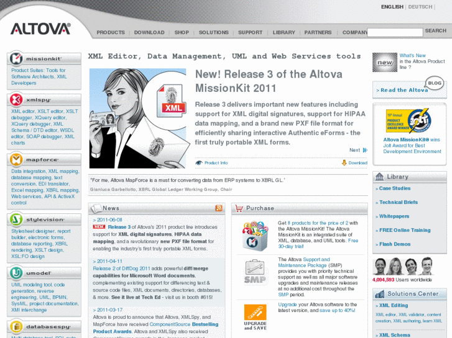Open the Products menu
This screenshot has width=452, height=338.
pos(111,32)
